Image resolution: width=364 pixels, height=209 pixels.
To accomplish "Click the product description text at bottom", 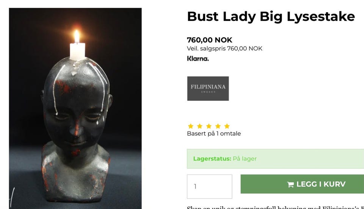I will (x=275, y=207).
